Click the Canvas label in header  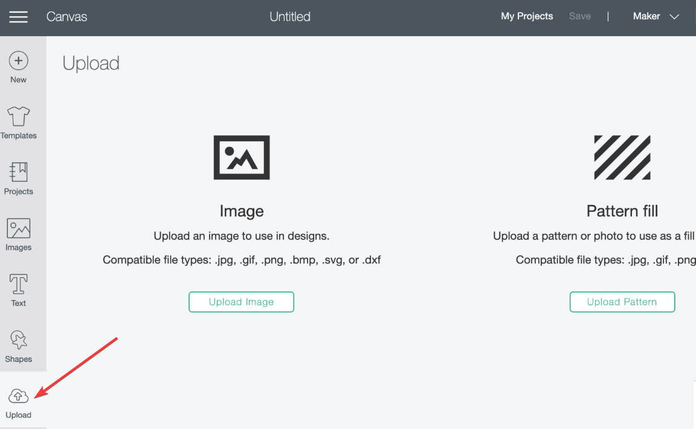67,17
